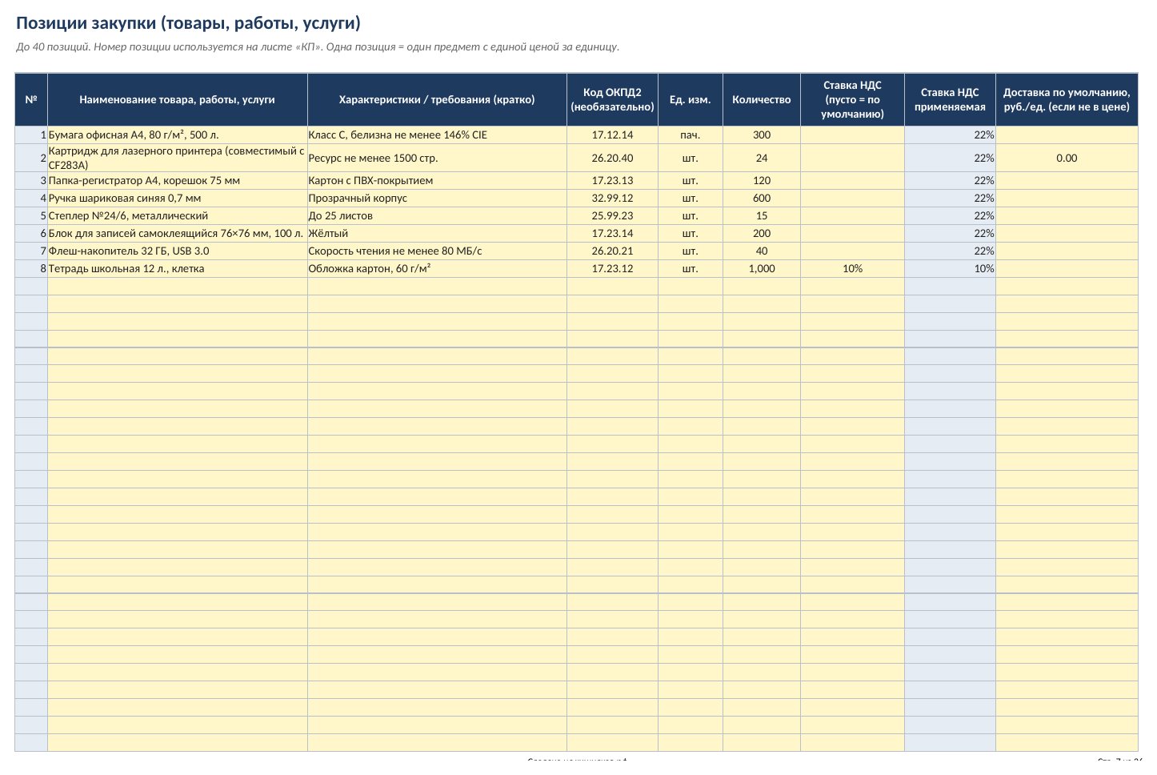Select the 'Жёлтый' characteristics cell
This screenshot has height=775, width=1157.
pyautogui.click(x=437, y=233)
